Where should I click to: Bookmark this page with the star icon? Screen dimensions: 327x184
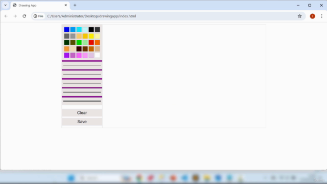(x=300, y=16)
